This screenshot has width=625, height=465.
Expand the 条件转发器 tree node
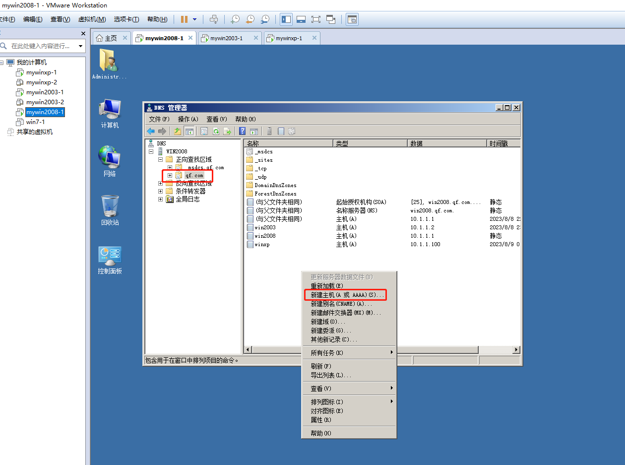(x=160, y=191)
